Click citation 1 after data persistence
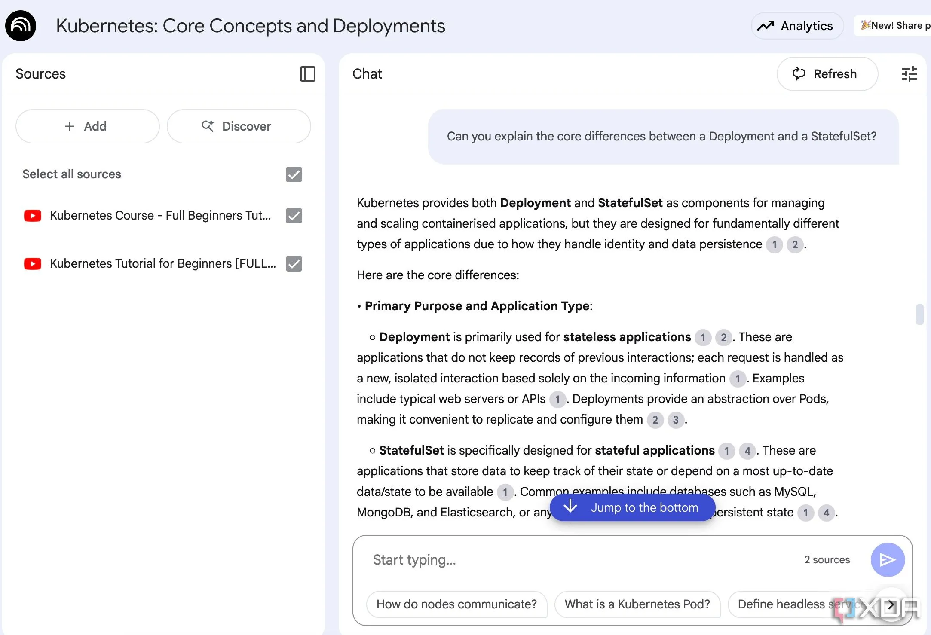This screenshot has height=635, width=931. [775, 245]
